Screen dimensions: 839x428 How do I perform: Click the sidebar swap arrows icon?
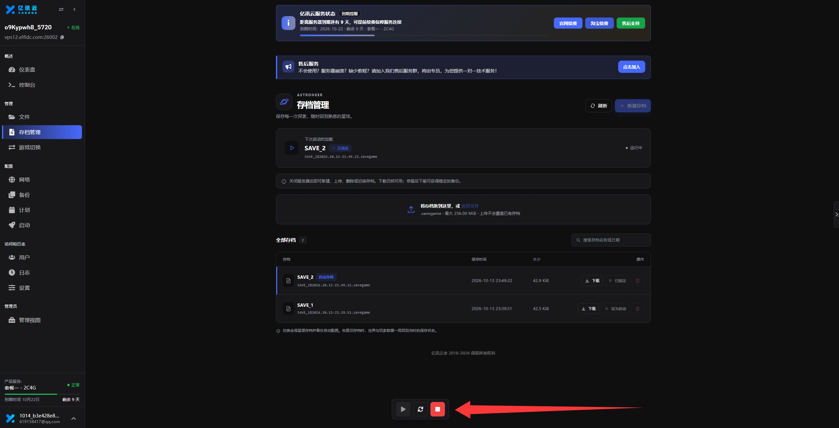pos(61,10)
